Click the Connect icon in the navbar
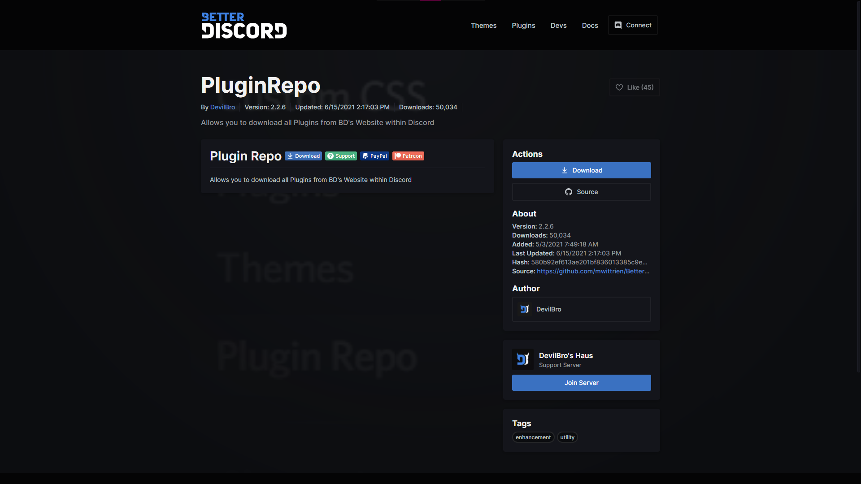The height and width of the screenshot is (484, 861). pos(618,25)
